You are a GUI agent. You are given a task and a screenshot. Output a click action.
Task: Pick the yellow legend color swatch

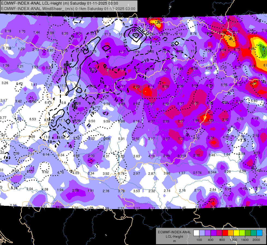point(236,233)
